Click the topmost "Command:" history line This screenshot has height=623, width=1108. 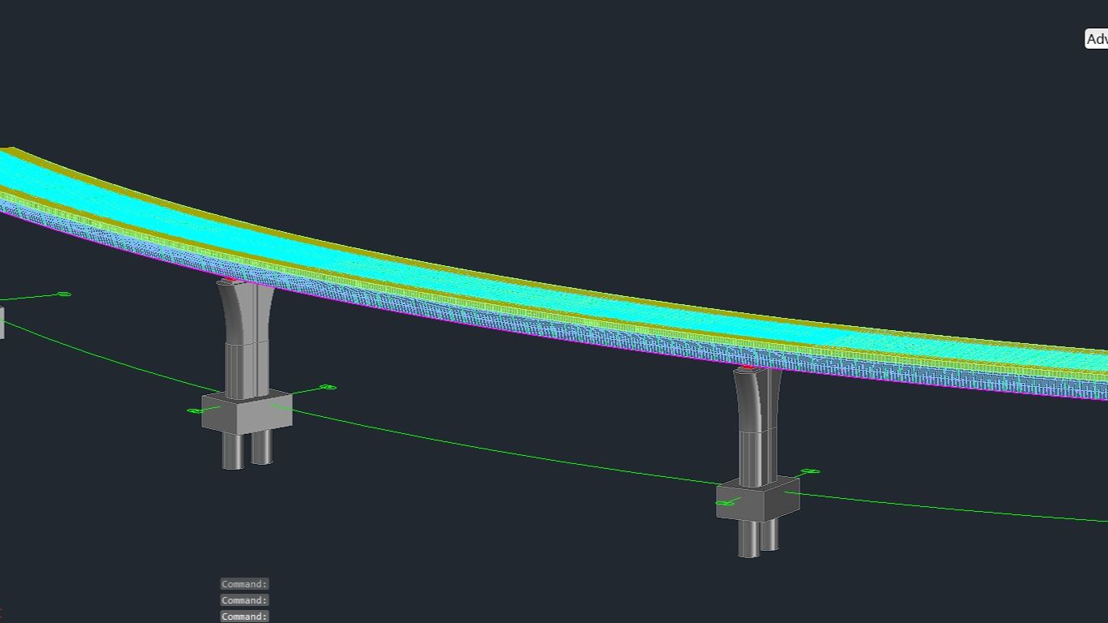tap(244, 584)
